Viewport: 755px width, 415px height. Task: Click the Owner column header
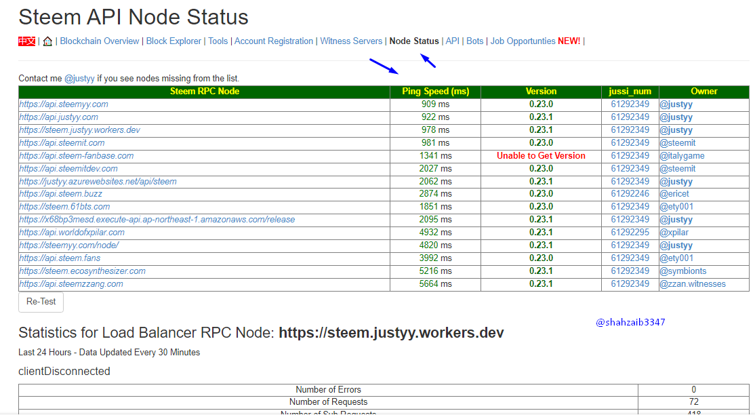coord(704,92)
